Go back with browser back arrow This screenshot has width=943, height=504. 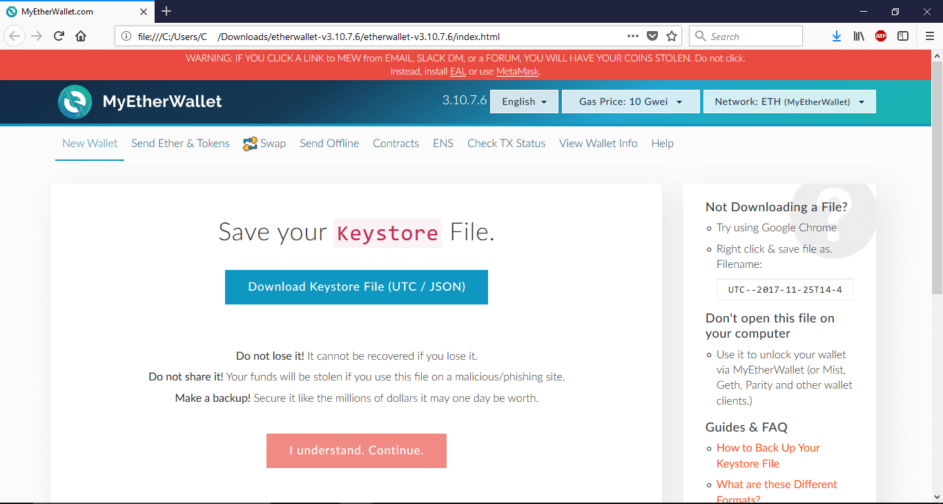(15, 37)
